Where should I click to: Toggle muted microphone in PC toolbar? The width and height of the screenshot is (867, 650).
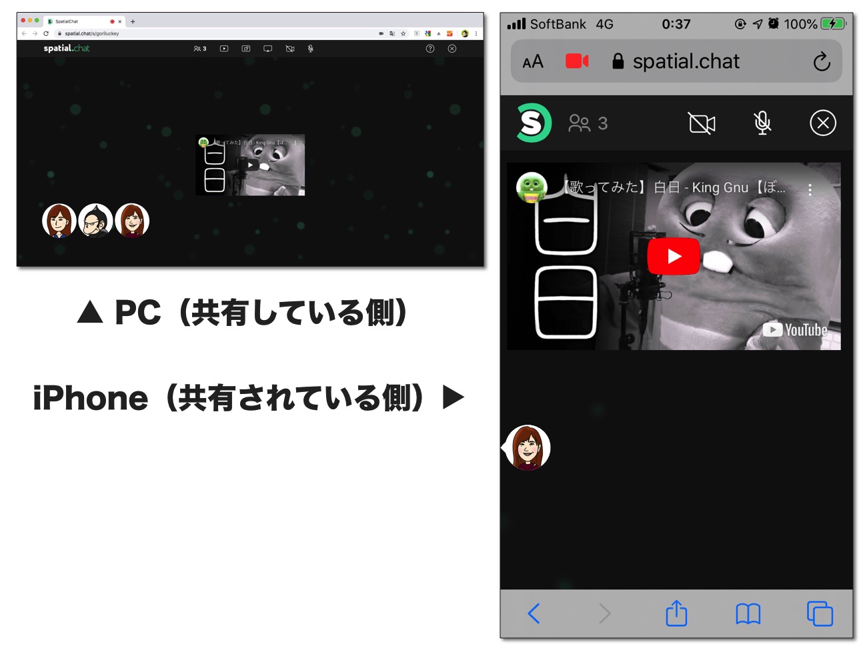click(x=311, y=49)
